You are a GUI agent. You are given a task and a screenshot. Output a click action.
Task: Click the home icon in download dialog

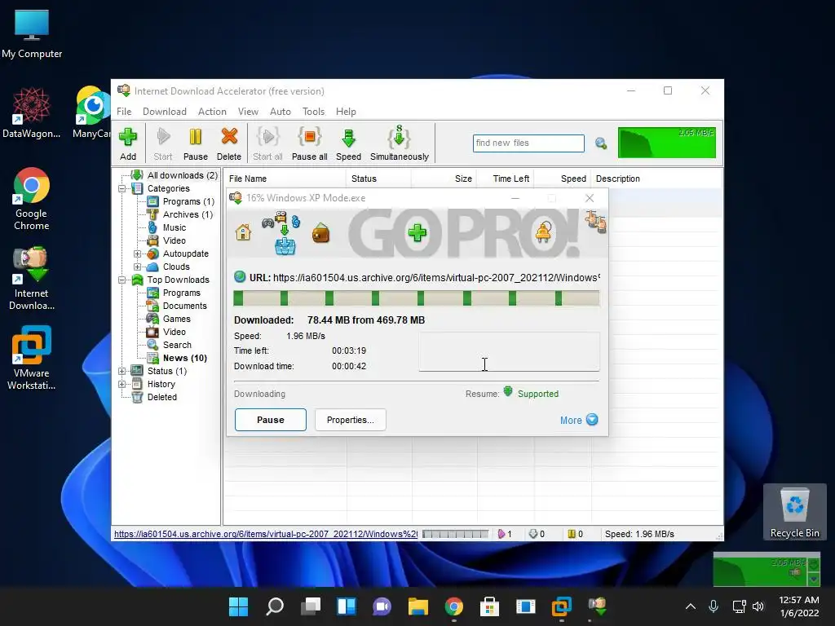pyautogui.click(x=243, y=232)
